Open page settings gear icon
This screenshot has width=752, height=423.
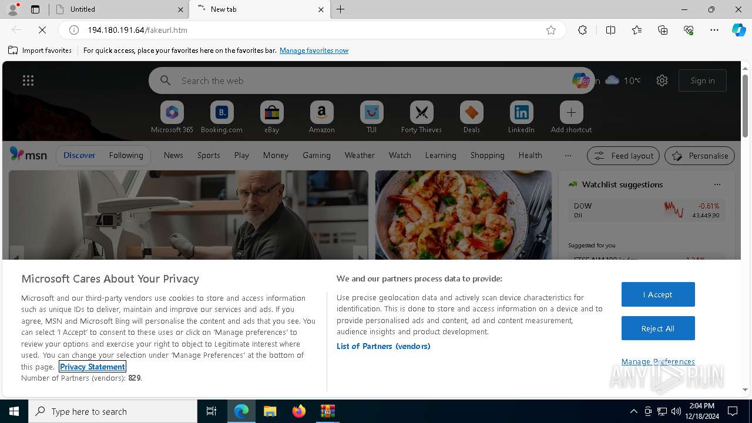(662, 80)
